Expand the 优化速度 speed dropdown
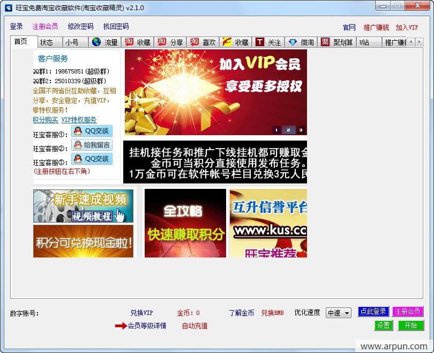Screen dimensions: 434x353 click(338, 313)
